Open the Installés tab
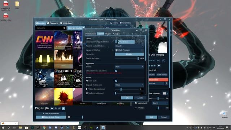This screenshot has height=130, width=231. pyautogui.click(x=41, y=23)
